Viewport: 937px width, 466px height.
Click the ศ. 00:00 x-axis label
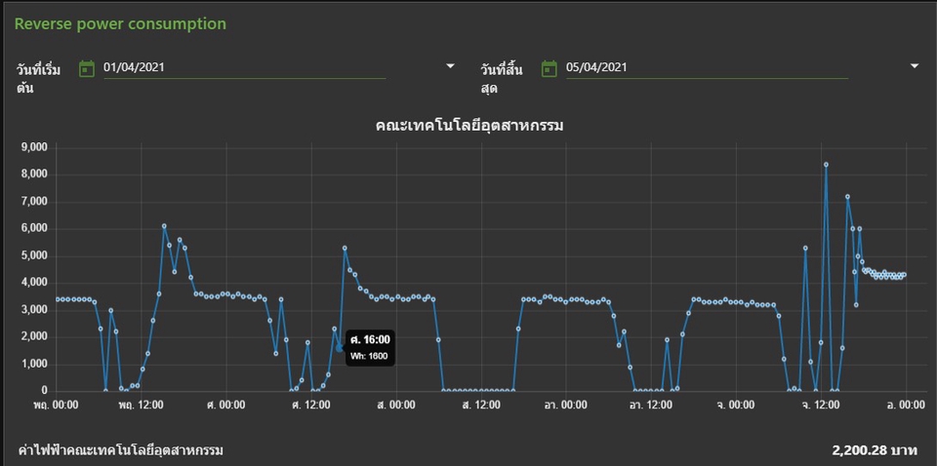click(225, 406)
